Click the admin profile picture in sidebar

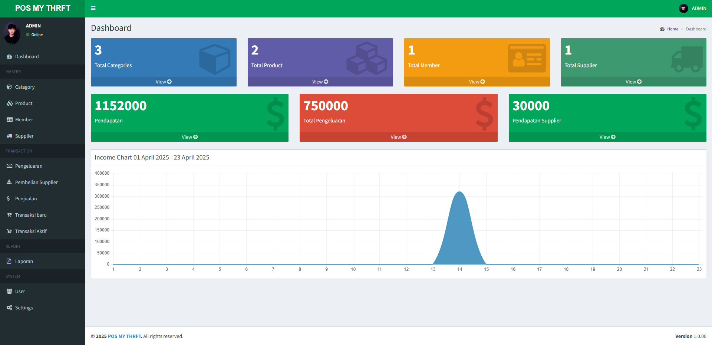(x=12, y=33)
